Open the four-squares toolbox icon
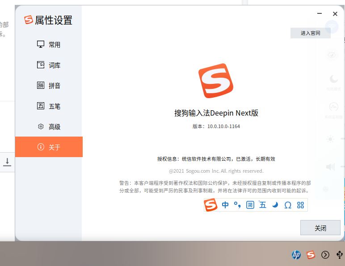Screen dimensions: 345x266 [300, 205]
